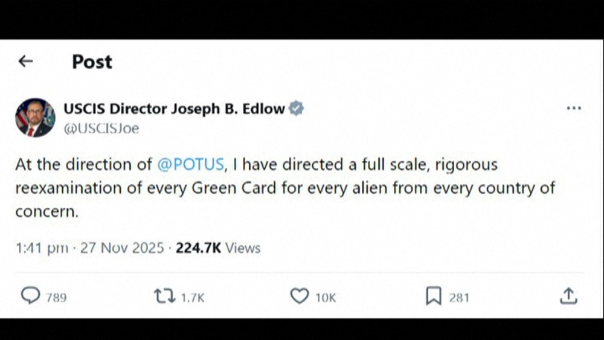This screenshot has height=340, width=604.
Task: Click the 281 bookmarks count
Action: pos(459,297)
